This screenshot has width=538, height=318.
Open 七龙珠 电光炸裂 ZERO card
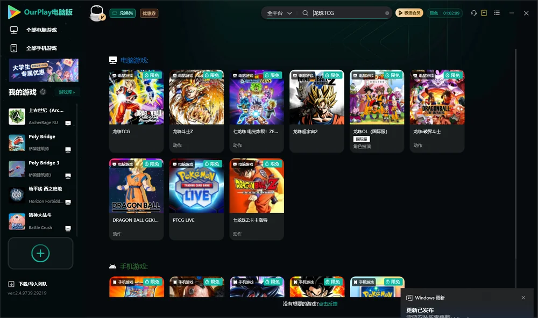[x=257, y=111]
